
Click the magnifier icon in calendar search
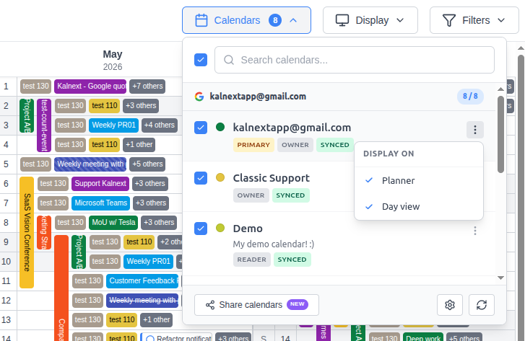(229, 60)
